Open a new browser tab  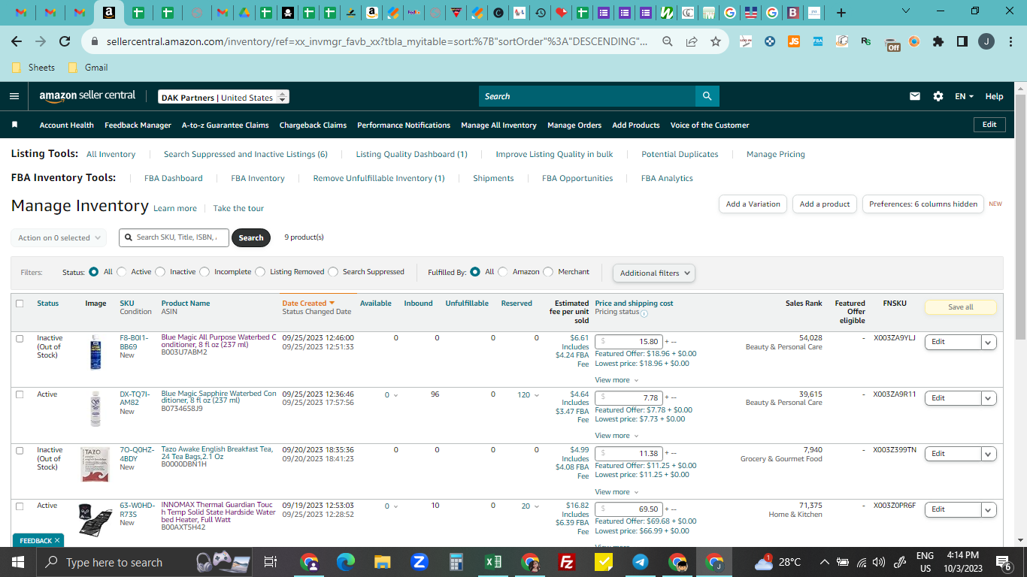tap(841, 13)
